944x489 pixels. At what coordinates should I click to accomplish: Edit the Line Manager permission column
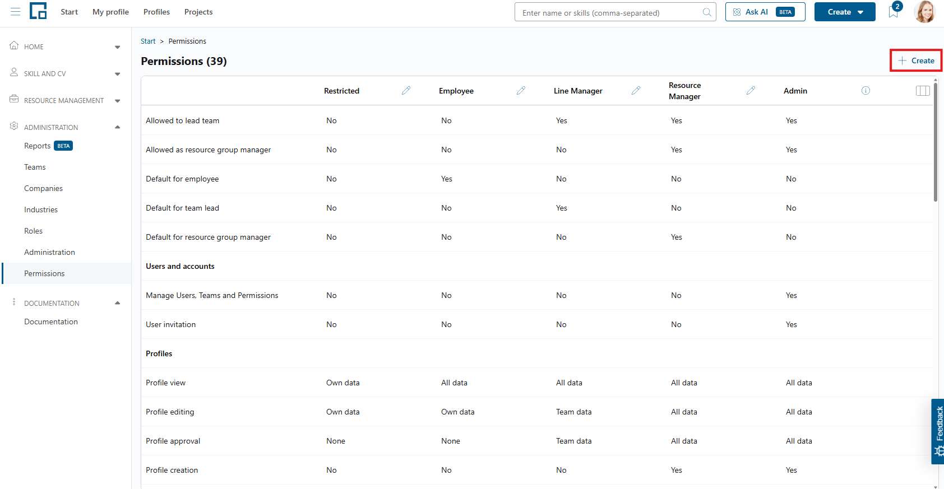(x=636, y=91)
